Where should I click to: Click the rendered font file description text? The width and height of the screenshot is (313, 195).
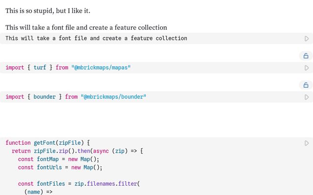pos(86,28)
